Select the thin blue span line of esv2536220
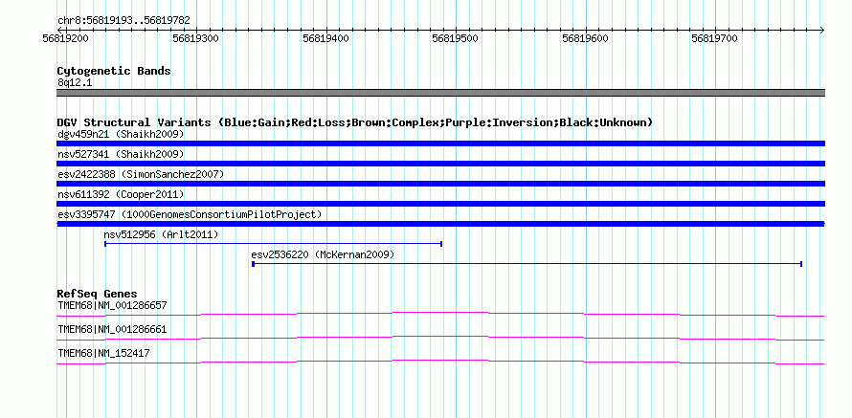Viewport: 852px width, 418px height. (527, 264)
